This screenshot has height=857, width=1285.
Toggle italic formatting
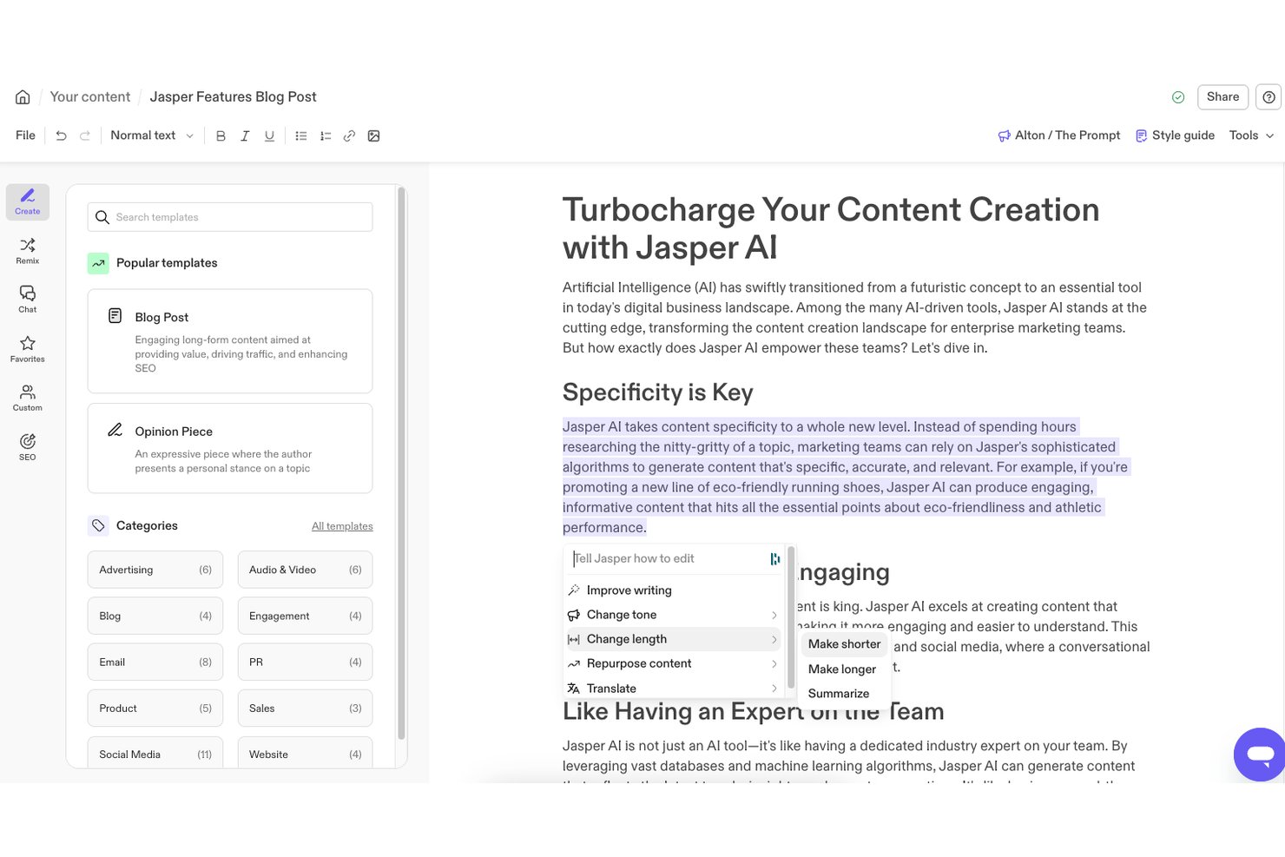point(245,135)
